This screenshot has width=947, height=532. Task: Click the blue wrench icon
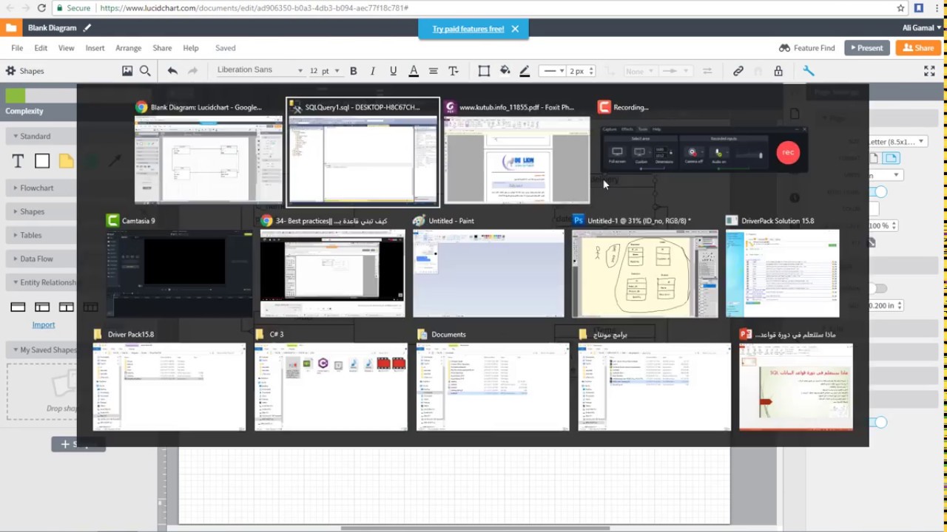click(809, 71)
